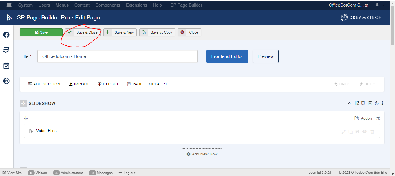The width and height of the screenshot is (395, 176).
Task: Open the Content menu
Action: 82,5
